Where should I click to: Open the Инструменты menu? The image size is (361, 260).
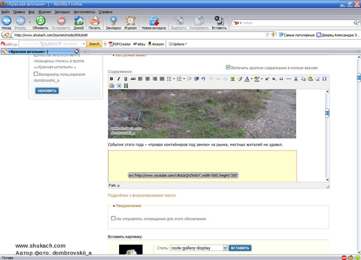tap(84, 12)
